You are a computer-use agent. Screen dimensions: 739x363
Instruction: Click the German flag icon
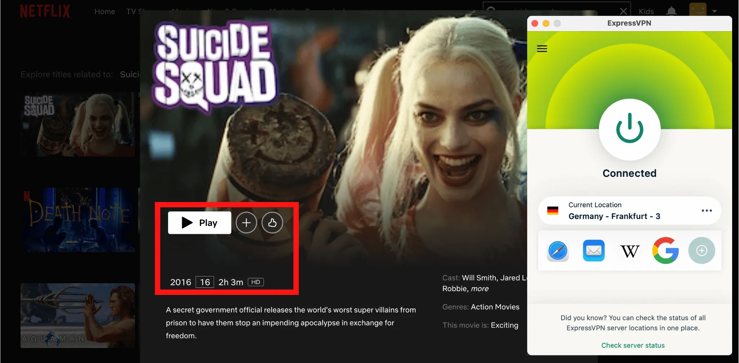pyautogui.click(x=552, y=210)
